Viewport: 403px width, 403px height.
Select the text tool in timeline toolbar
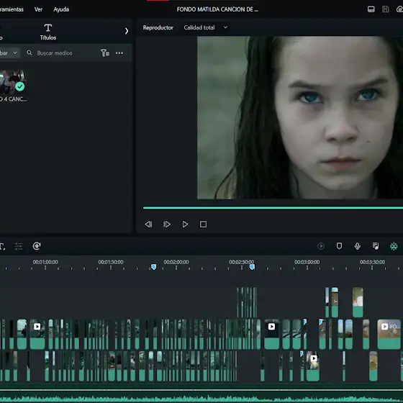tap(2, 246)
